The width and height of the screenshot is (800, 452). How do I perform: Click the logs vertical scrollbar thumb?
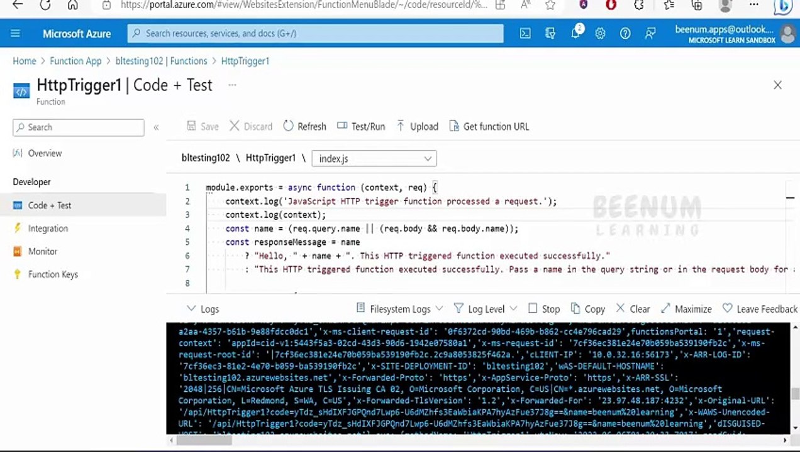(795, 394)
